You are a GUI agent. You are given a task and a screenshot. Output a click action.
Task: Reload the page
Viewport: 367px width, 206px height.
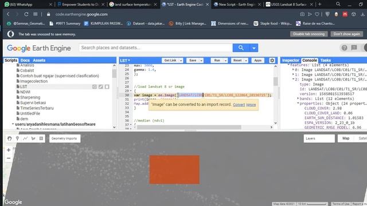26,14
